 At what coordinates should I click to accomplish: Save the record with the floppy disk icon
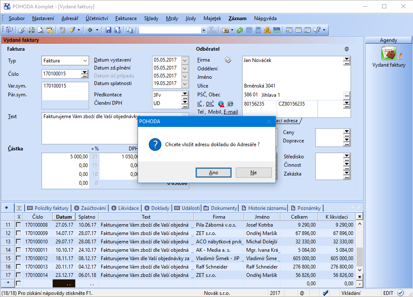(108, 30)
